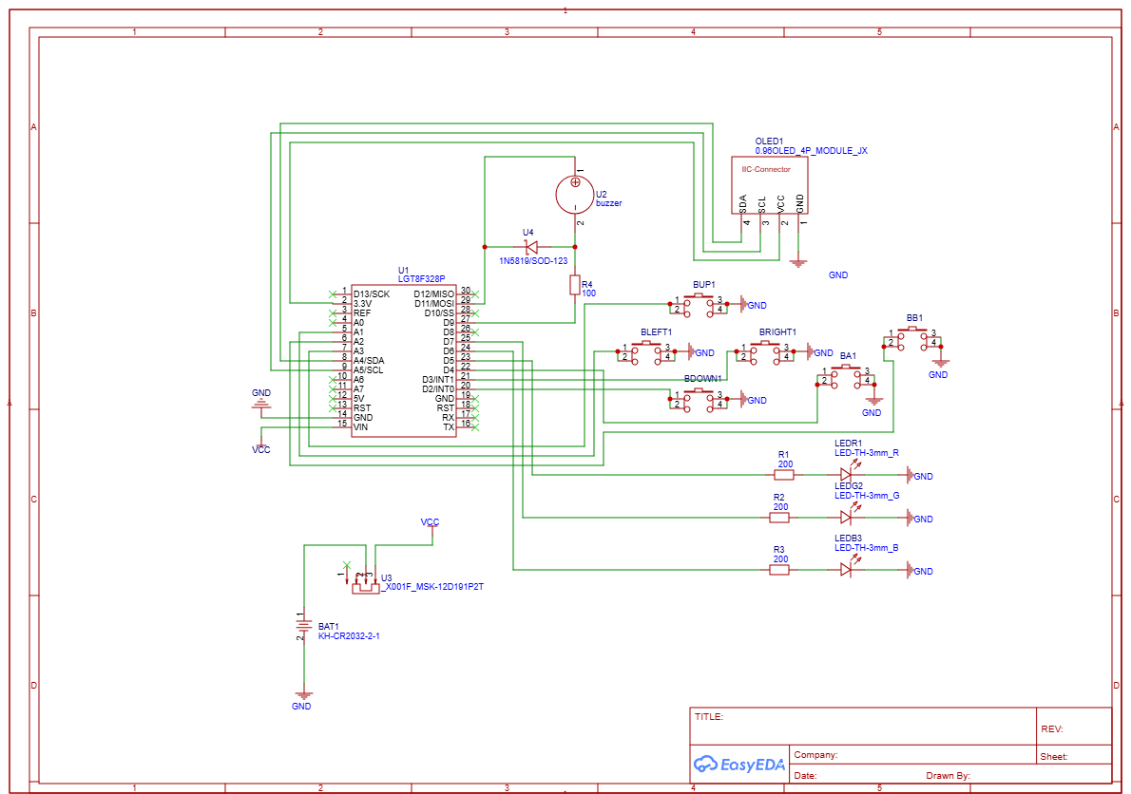Select the BDOWN1 push button symbol

point(699,399)
